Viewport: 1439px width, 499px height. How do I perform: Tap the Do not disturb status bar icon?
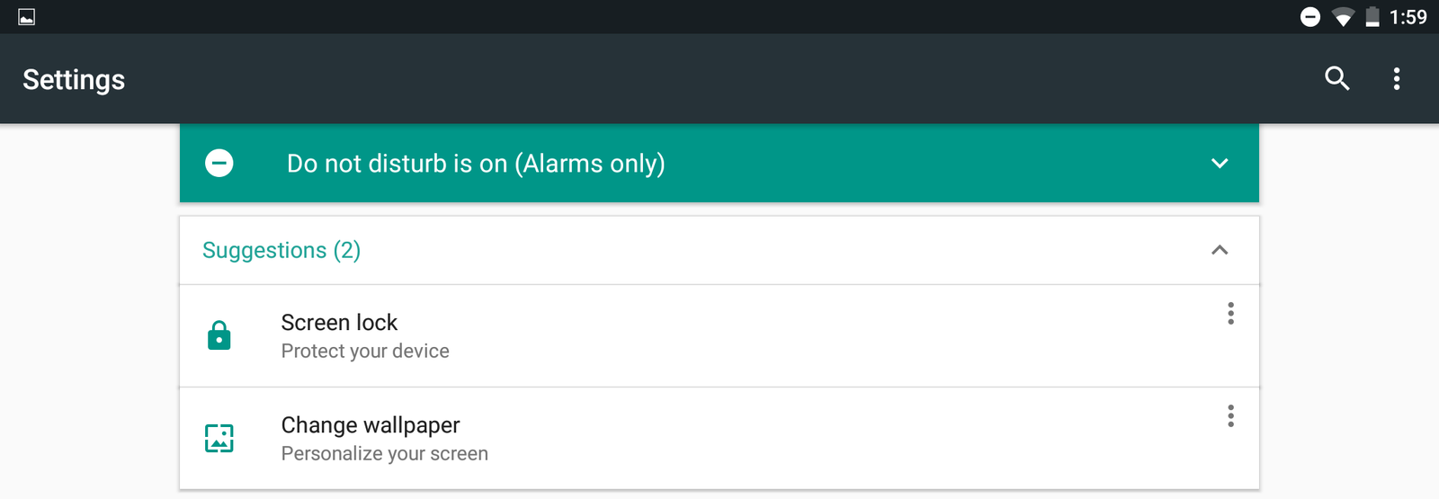pyautogui.click(x=1310, y=17)
